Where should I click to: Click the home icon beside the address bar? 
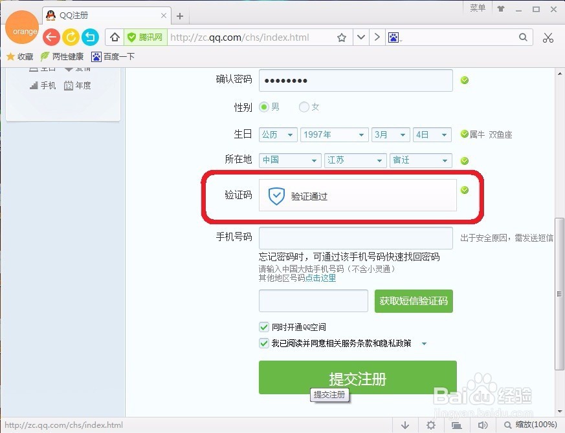[x=114, y=37]
